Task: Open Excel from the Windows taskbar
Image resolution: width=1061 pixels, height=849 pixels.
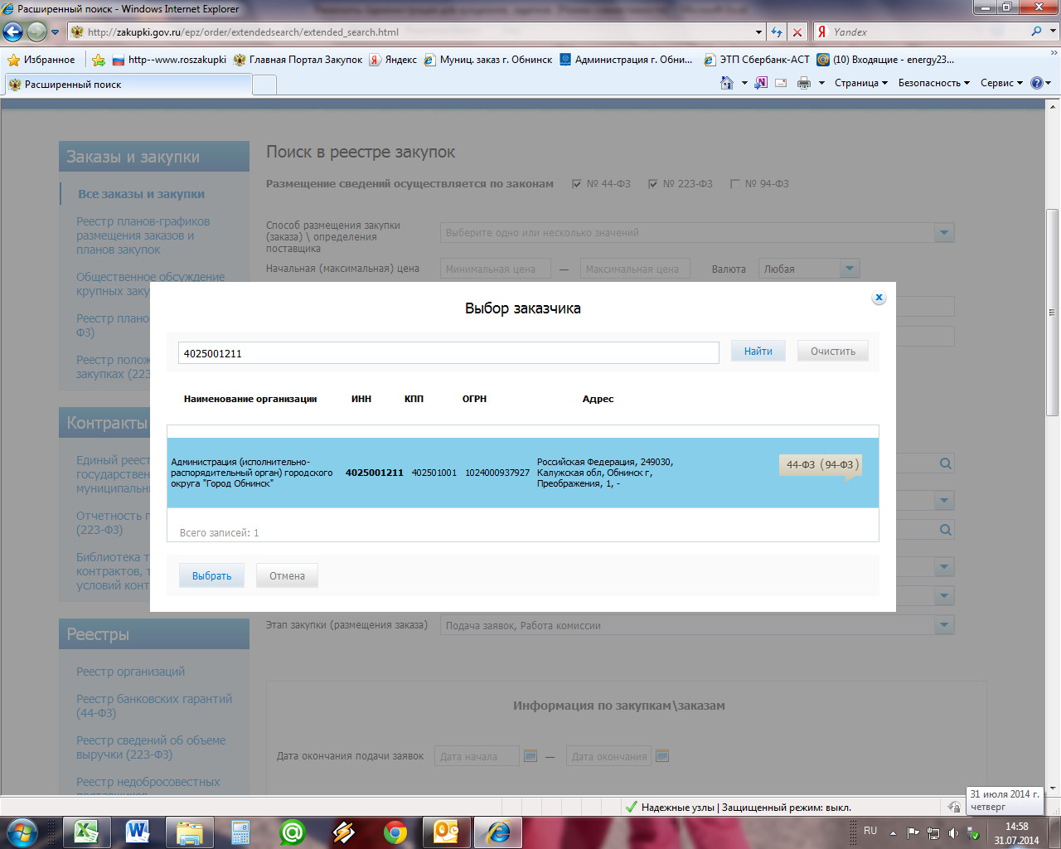Action: 86,831
